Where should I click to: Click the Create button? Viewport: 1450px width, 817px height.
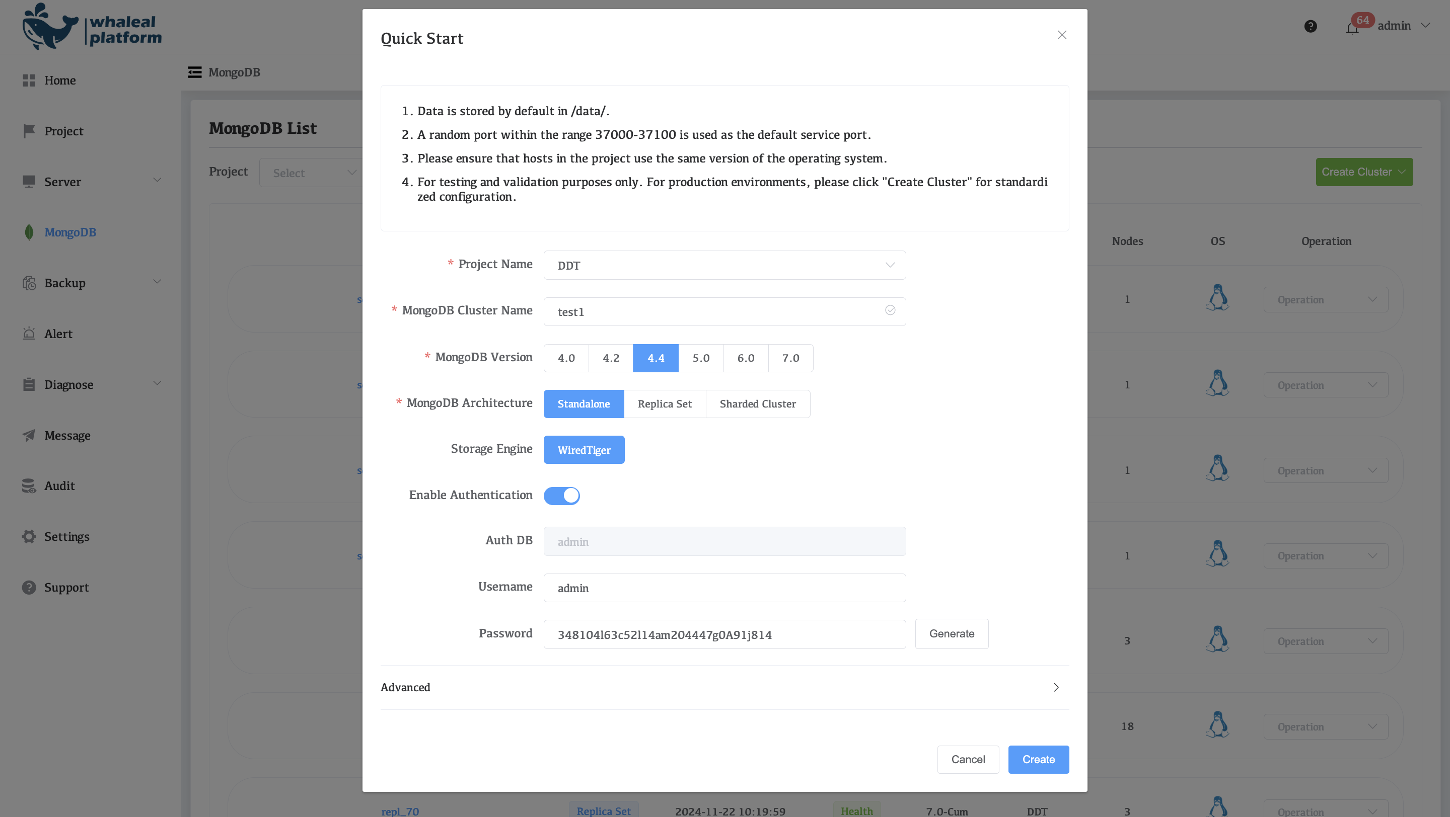pos(1038,759)
